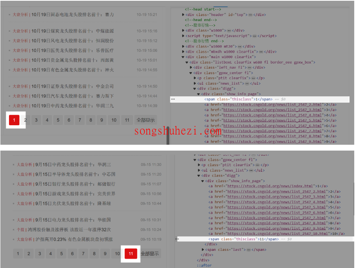Open the list_2547_10.html href in DevTools
The width and height of the screenshot is (355, 268).
(278, 234)
